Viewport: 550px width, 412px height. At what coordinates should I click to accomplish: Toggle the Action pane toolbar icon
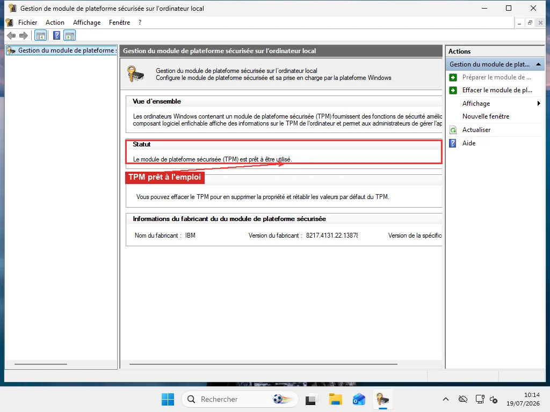[70, 35]
